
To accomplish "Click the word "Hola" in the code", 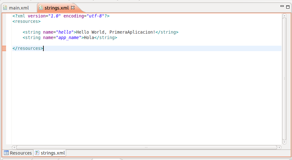I will [89, 37].
